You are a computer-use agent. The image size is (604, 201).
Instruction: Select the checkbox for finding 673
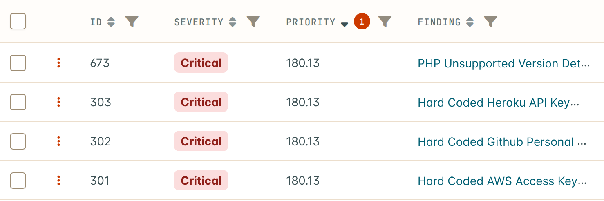[x=18, y=63]
